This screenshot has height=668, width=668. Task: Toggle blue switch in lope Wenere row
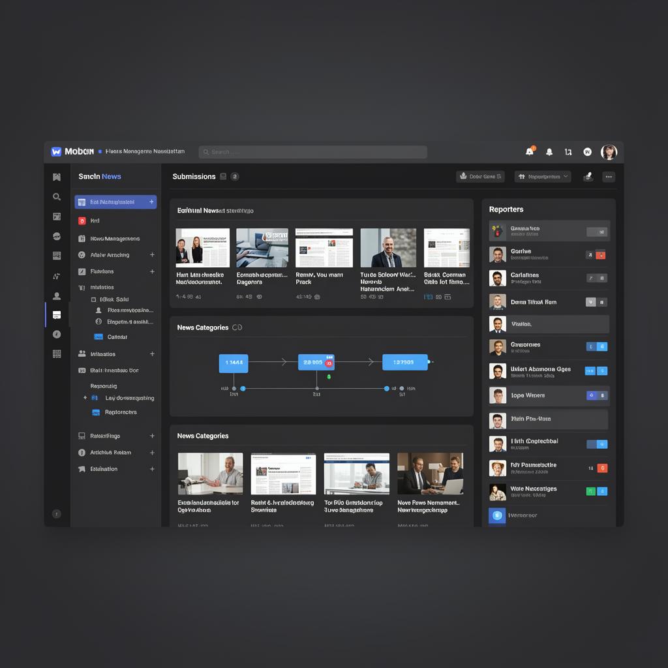pyautogui.click(x=597, y=395)
